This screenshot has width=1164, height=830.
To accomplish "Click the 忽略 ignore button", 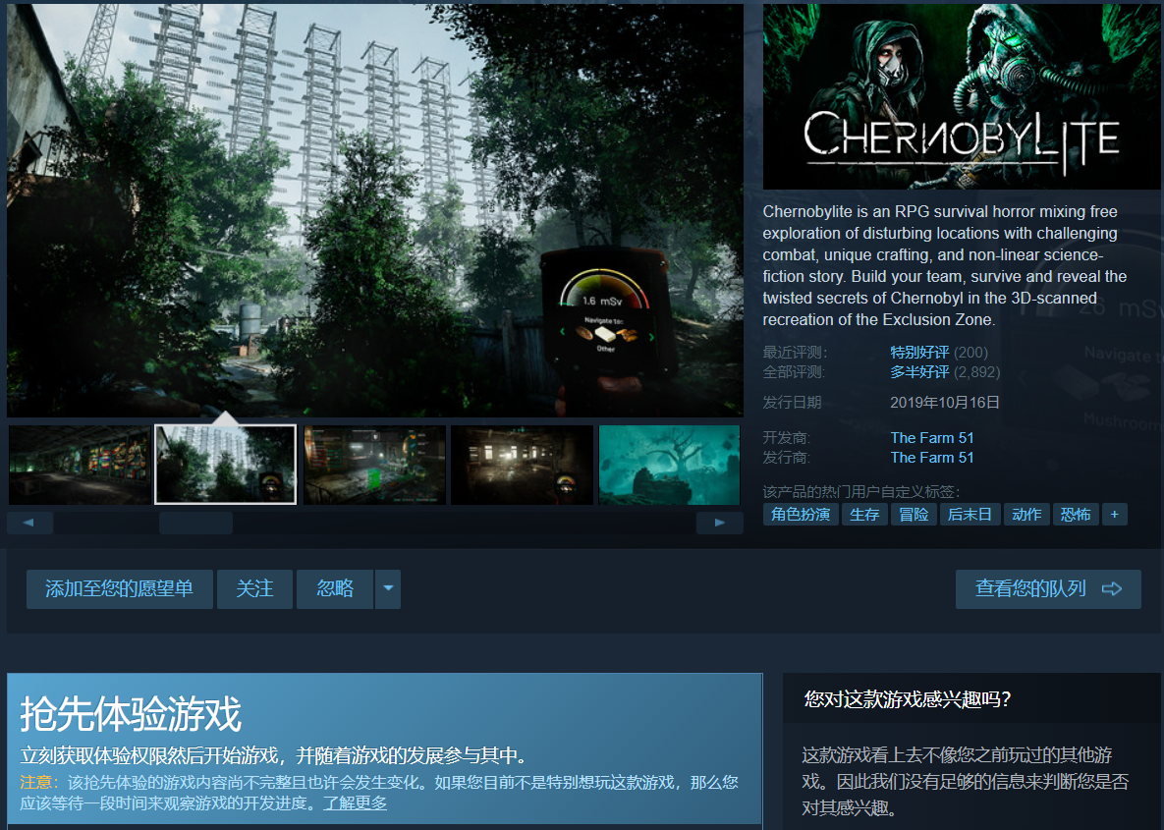I will tap(335, 588).
